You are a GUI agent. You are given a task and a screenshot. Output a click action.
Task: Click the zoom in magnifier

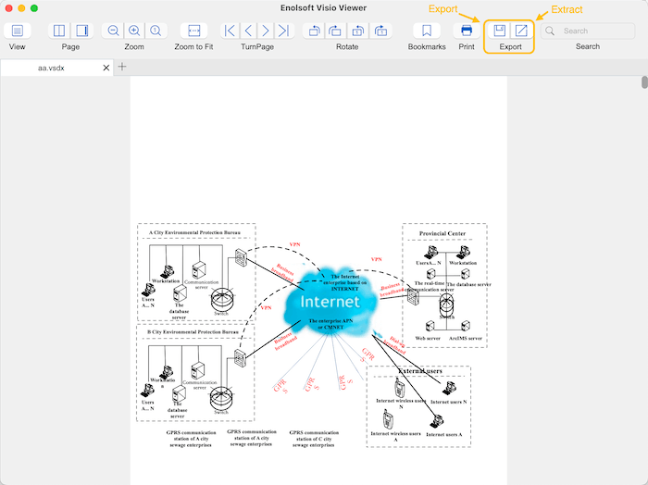[x=134, y=31]
